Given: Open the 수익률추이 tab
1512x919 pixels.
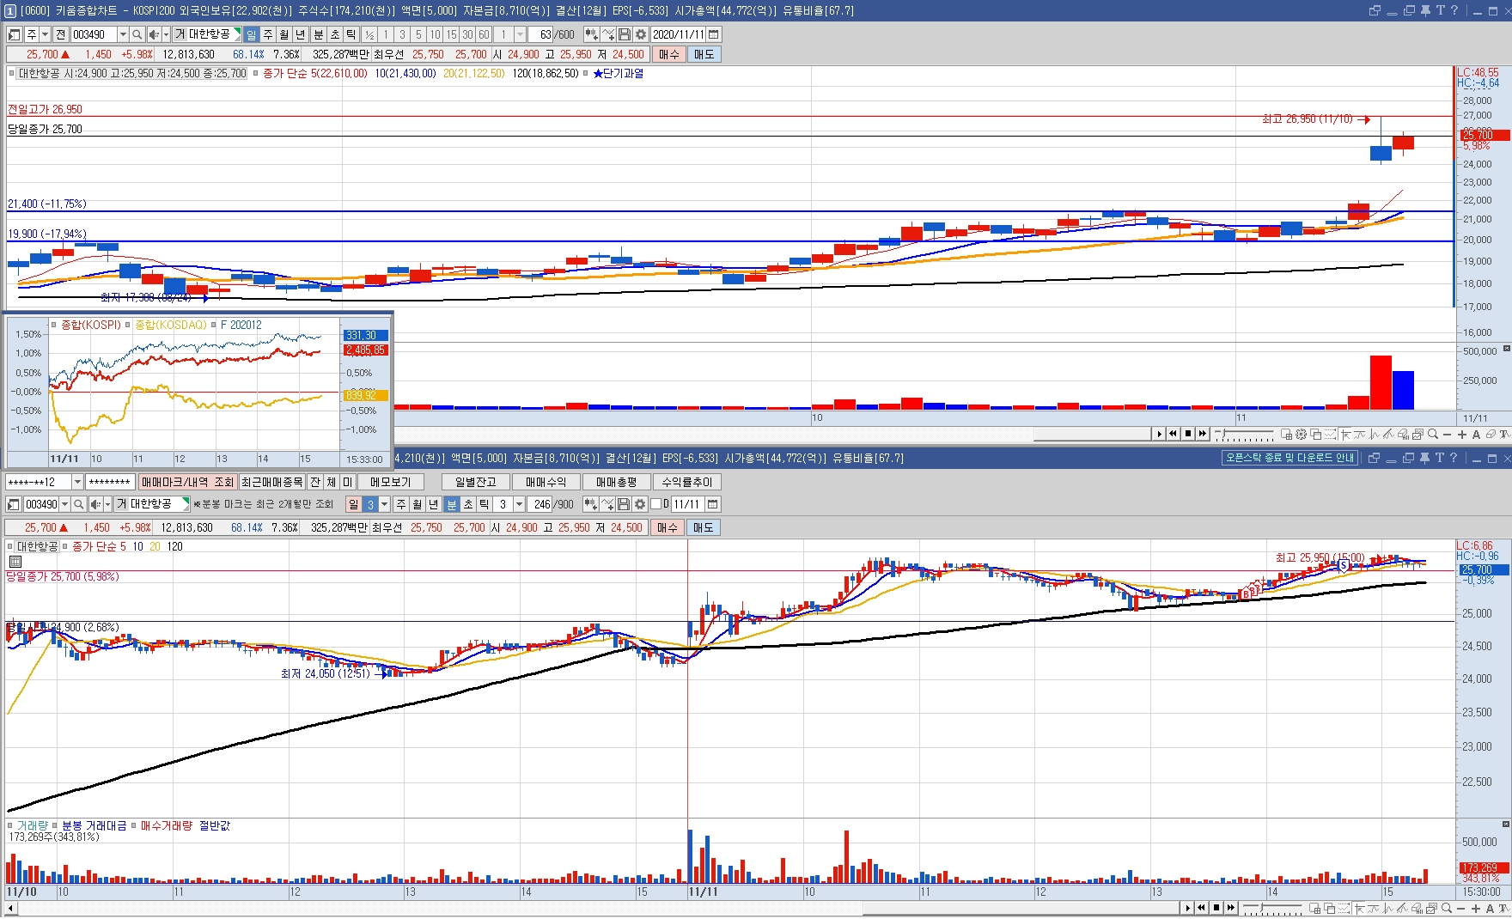Looking at the screenshot, I should (687, 482).
